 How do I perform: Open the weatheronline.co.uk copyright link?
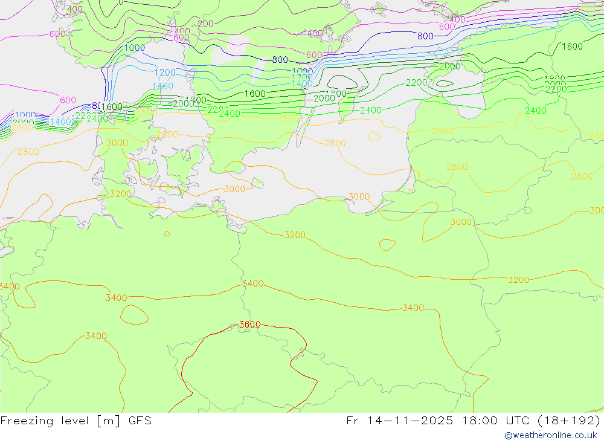[551, 435]
